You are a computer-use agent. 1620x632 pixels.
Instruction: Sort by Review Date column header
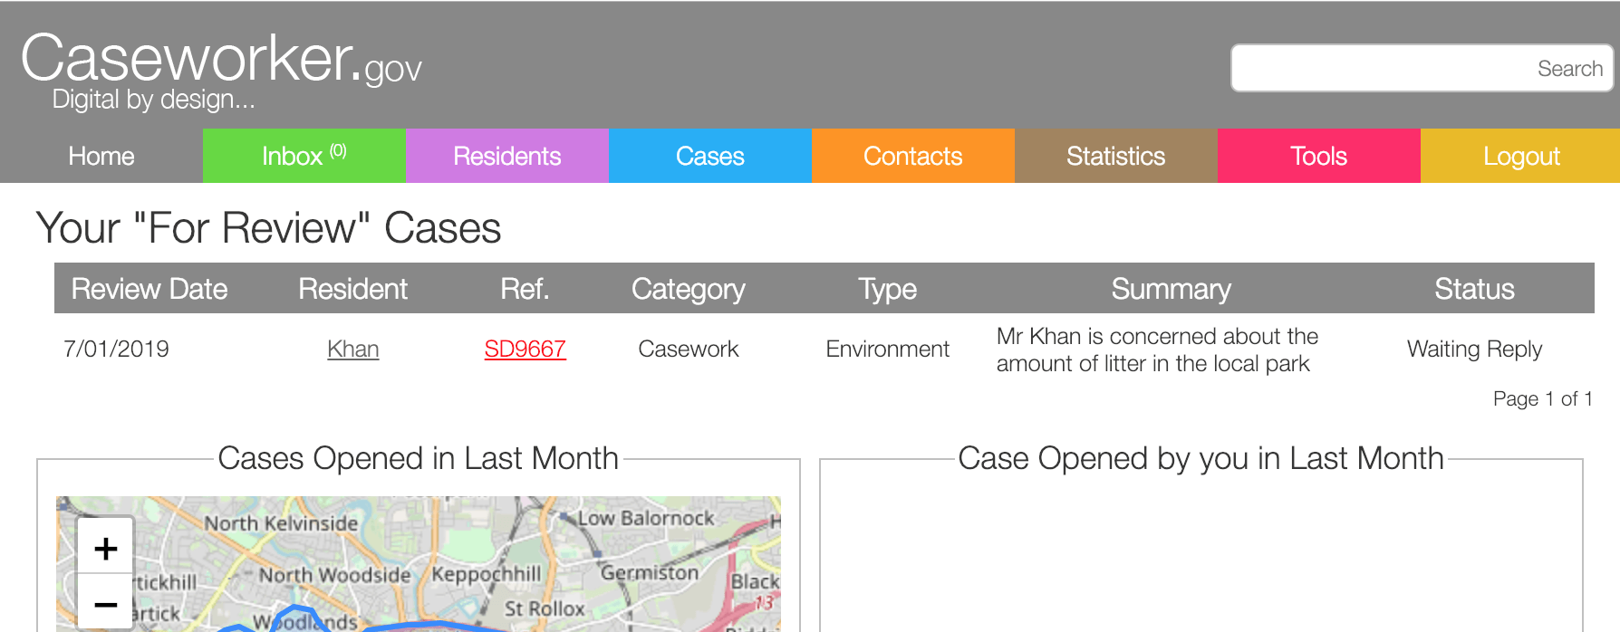coord(149,289)
